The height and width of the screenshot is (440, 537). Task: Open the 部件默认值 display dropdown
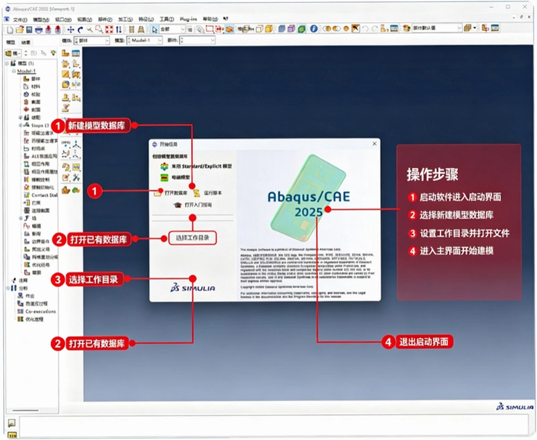coord(437,28)
